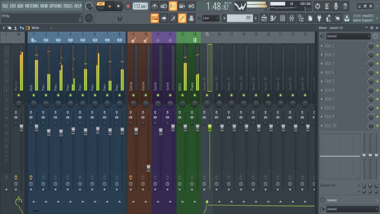Expand Slot 3 options arrow
The width and height of the screenshot is (380, 214).
322,64
